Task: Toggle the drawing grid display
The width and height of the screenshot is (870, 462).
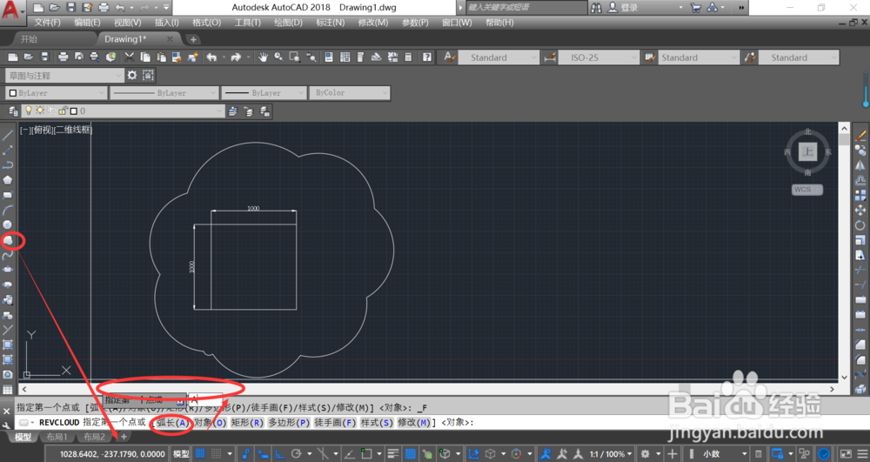Action: tap(200, 453)
